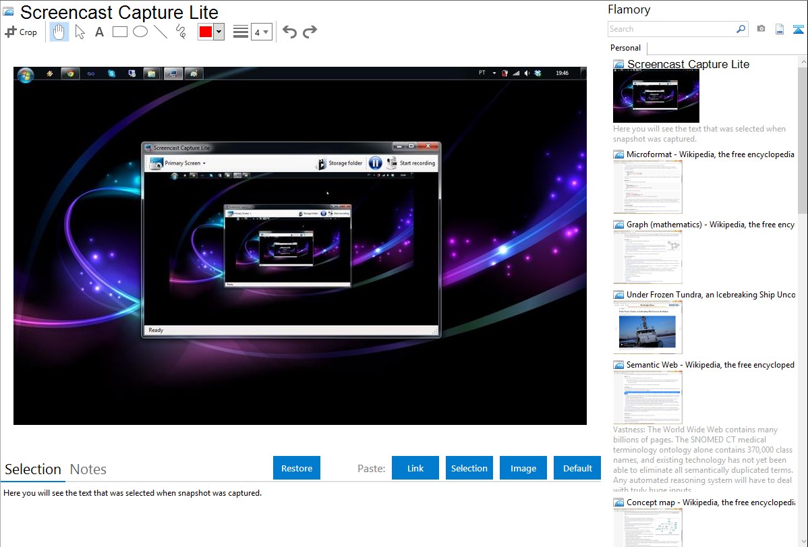Select the Concept map - Wikipedia list title
Screen dimensions: 808x547
tap(711, 502)
